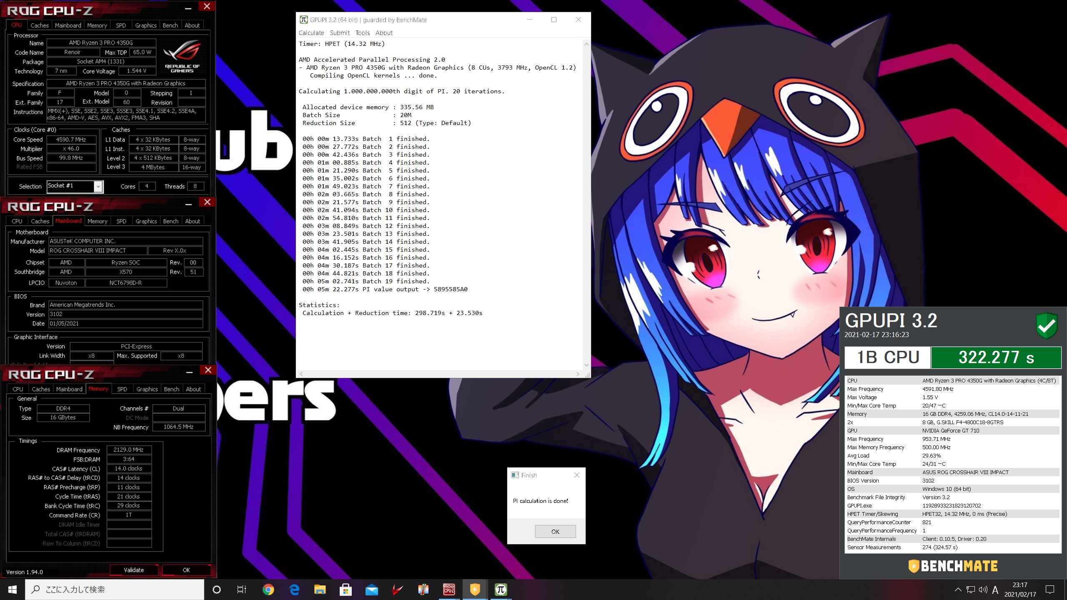The width and height of the screenshot is (1067, 600).
Task: Click the Finish dialog title icon
Action: coord(515,475)
